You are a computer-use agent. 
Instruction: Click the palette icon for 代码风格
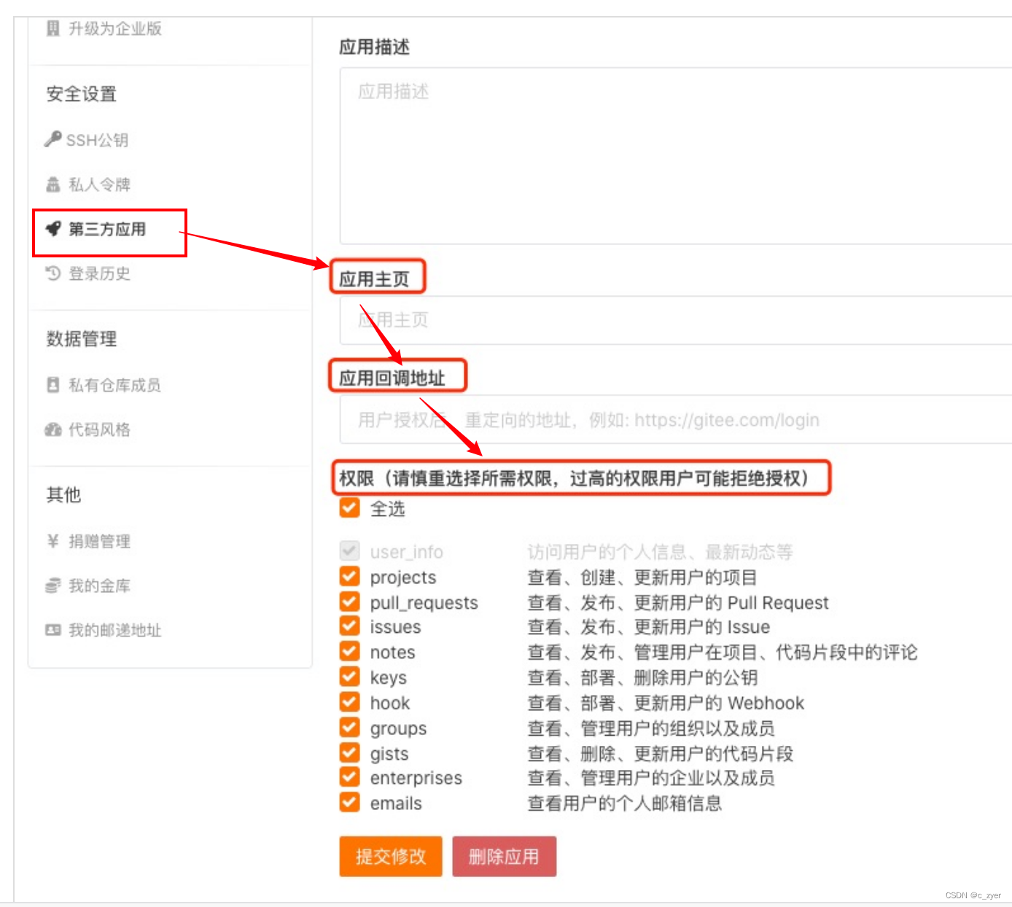[x=52, y=429]
